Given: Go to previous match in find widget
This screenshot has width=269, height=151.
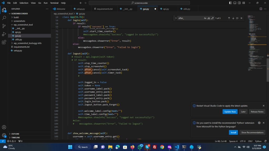Looking at the screenshot, I should point(229,18).
